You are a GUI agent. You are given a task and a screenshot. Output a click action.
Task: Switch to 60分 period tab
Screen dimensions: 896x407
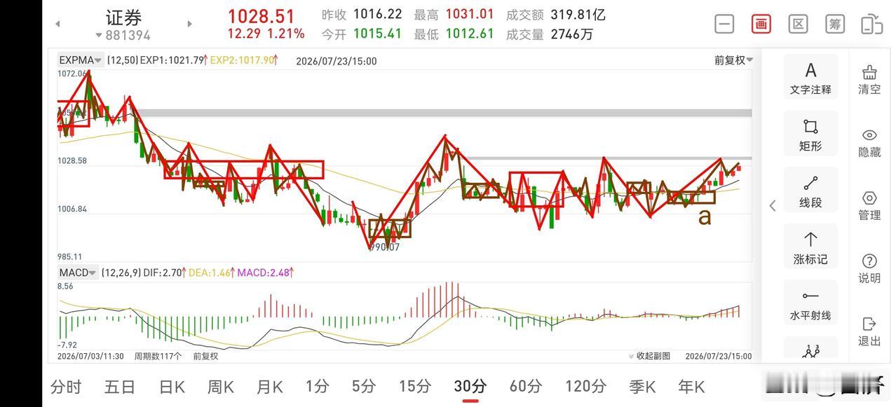(526, 386)
